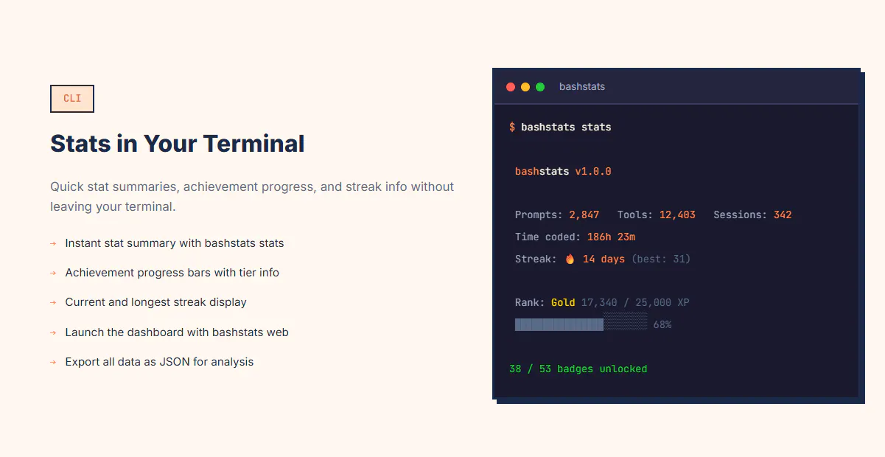Click the CLI badge label

[x=72, y=99]
